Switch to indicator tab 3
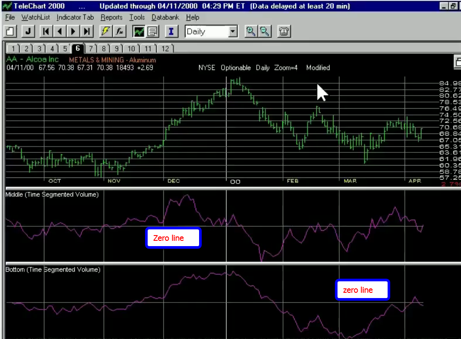The width and height of the screenshot is (461, 339). pos(39,48)
